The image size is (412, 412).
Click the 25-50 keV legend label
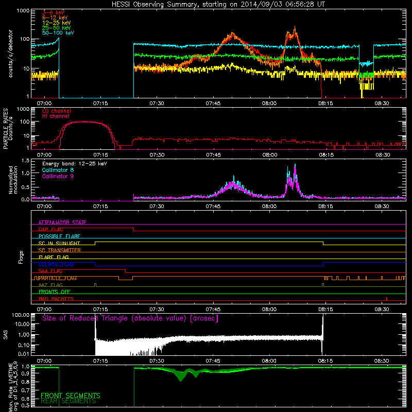pos(57,28)
